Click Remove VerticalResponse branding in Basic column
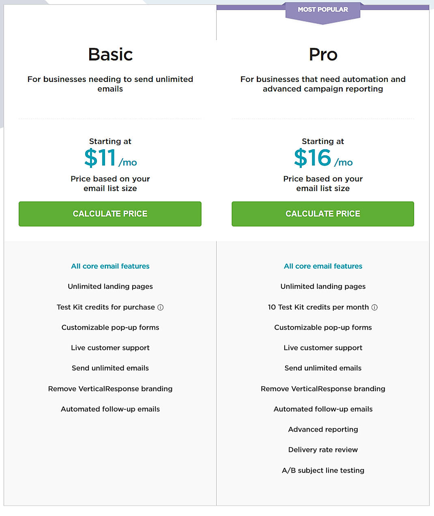The width and height of the screenshot is (434, 516). 110,388
